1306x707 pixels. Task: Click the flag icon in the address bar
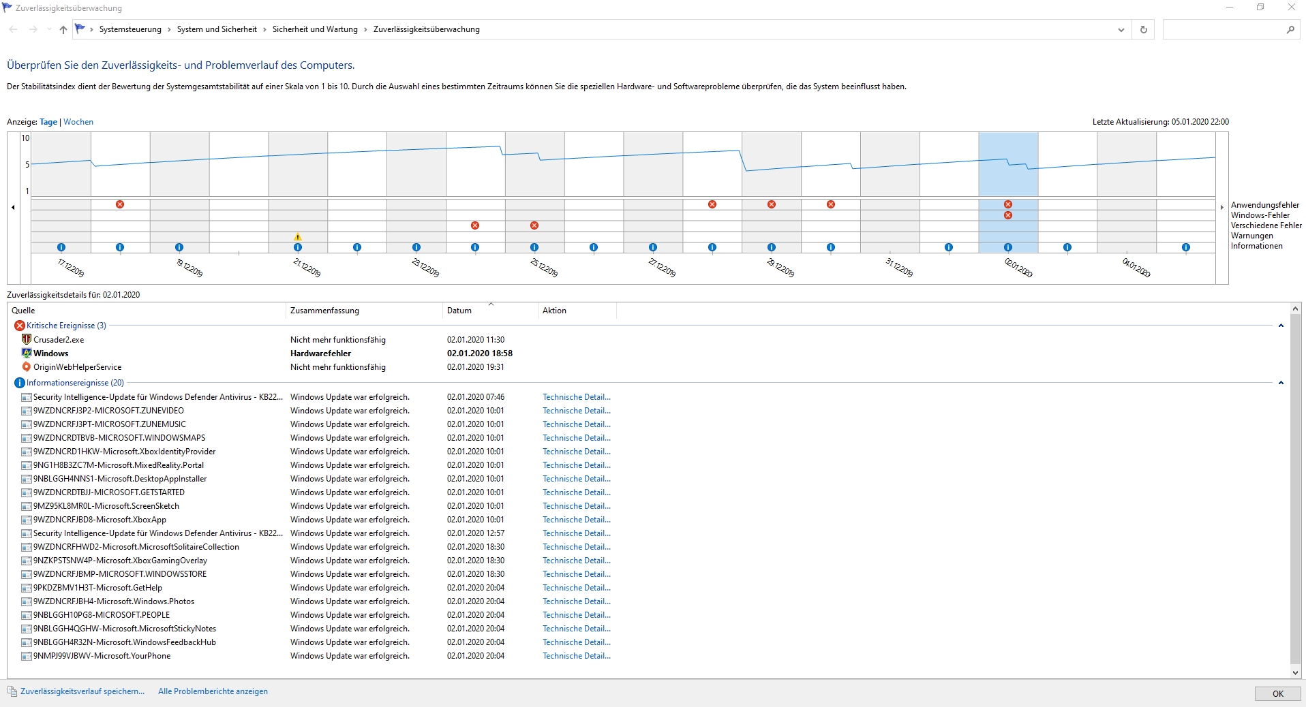(x=80, y=29)
